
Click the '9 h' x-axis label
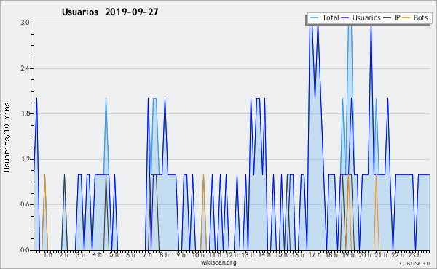point(181,255)
